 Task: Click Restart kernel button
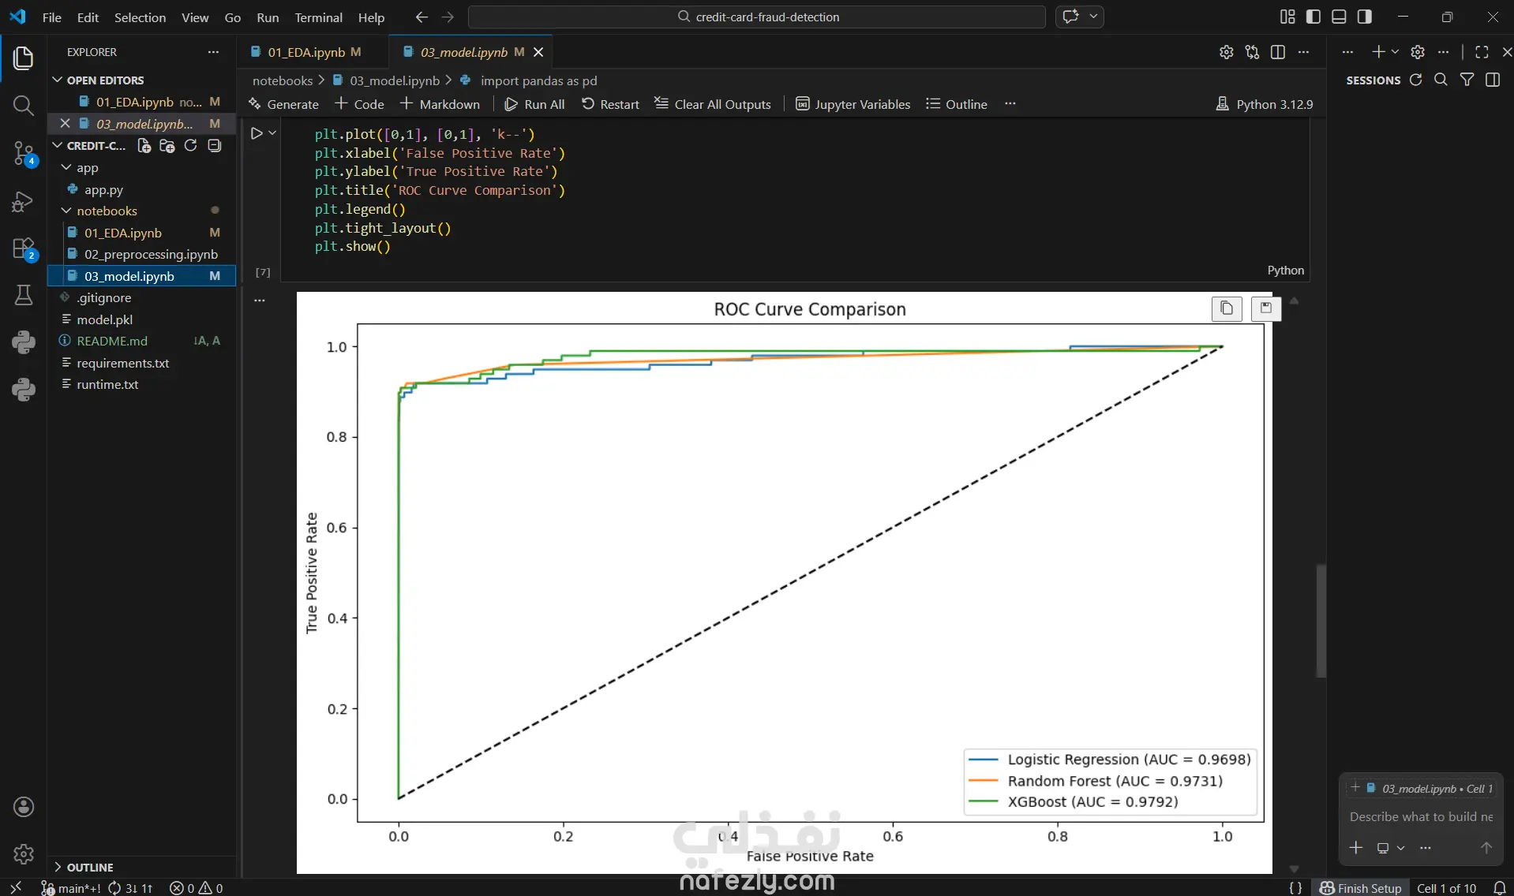[x=610, y=104]
